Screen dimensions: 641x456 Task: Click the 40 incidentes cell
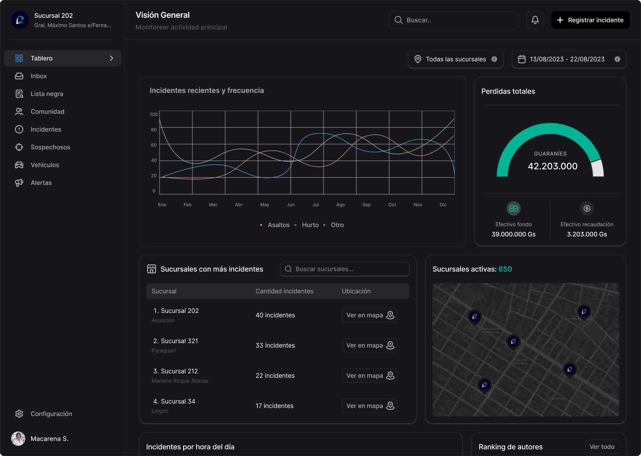click(275, 315)
